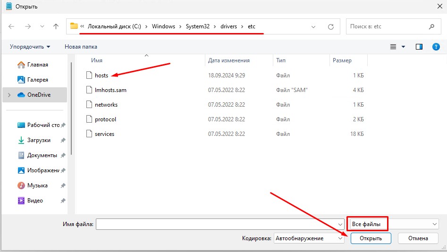Click the networks file icon
Screen dimensions: 447x252
click(x=89, y=104)
